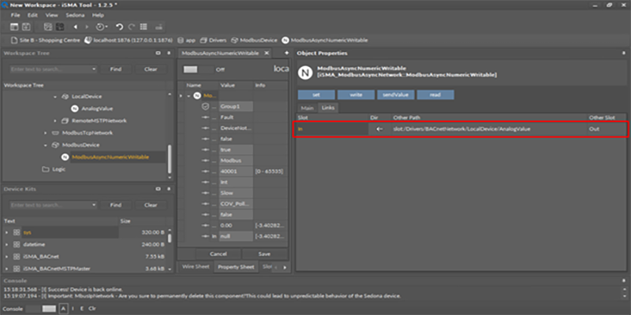Click the 40001 value field
631x315 pixels.
tap(236, 171)
